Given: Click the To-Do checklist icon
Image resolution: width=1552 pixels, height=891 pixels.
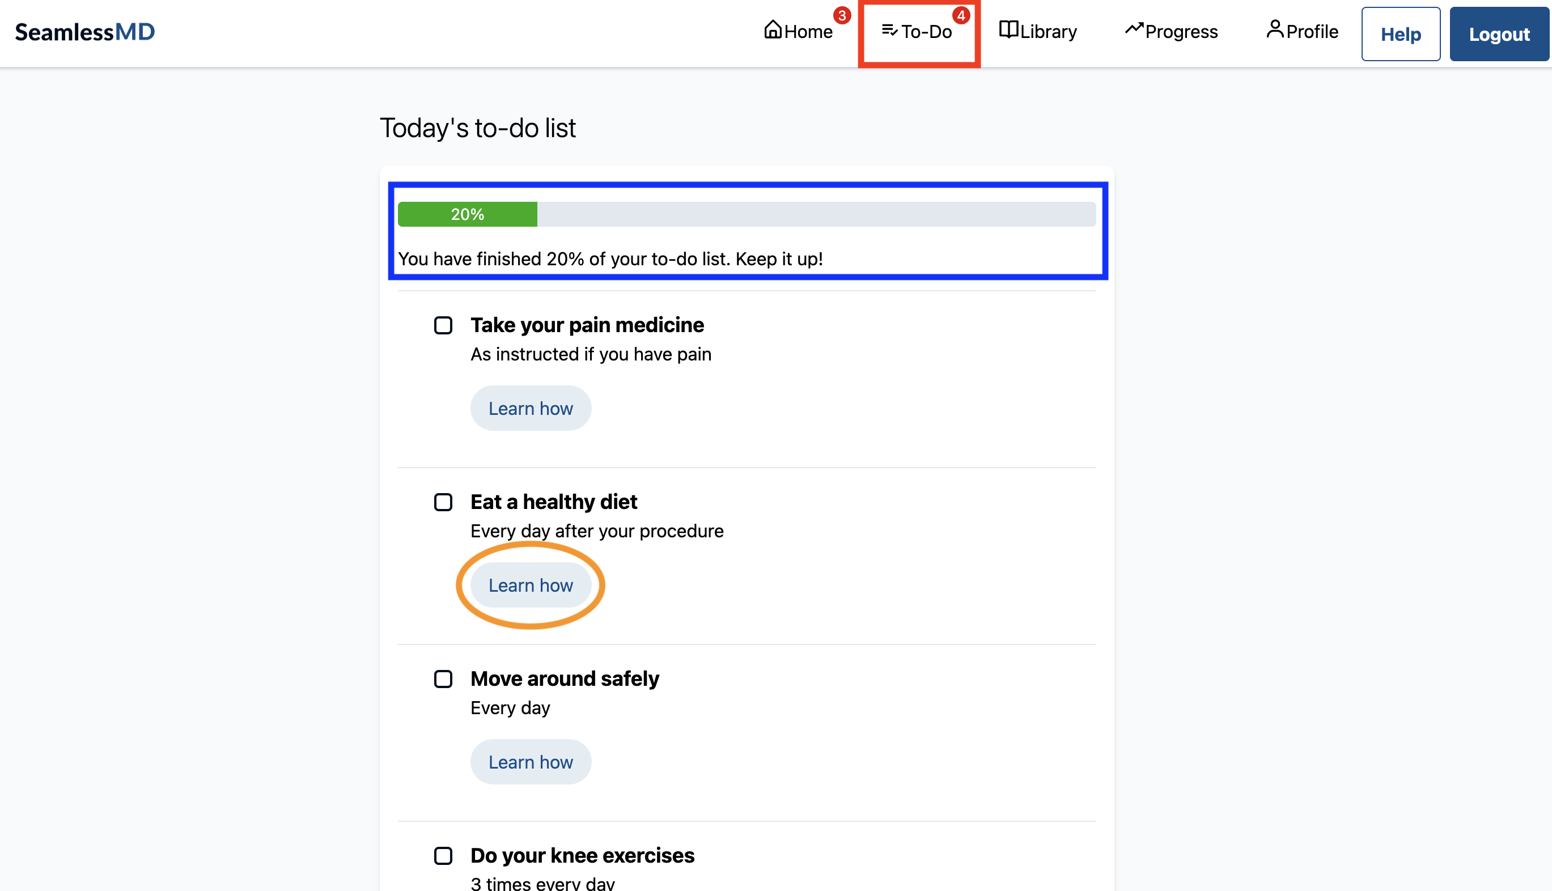Looking at the screenshot, I should coord(889,30).
